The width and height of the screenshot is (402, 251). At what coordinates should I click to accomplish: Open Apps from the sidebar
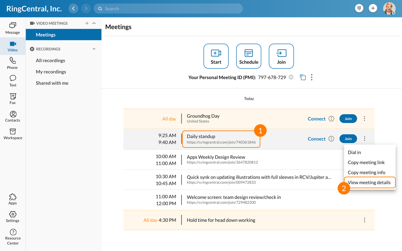pyautogui.click(x=13, y=199)
